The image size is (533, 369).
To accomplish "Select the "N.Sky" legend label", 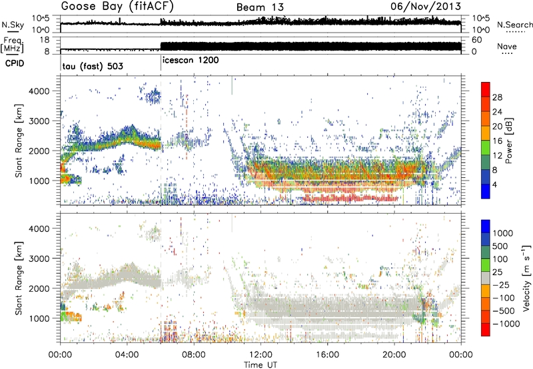I will (x=13, y=25).
